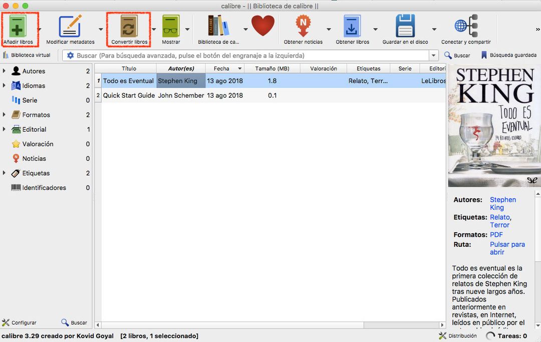Open dropdown arrow next to Añadir libros
The width and height of the screenshot is (541, 342).
pos(40,29)
